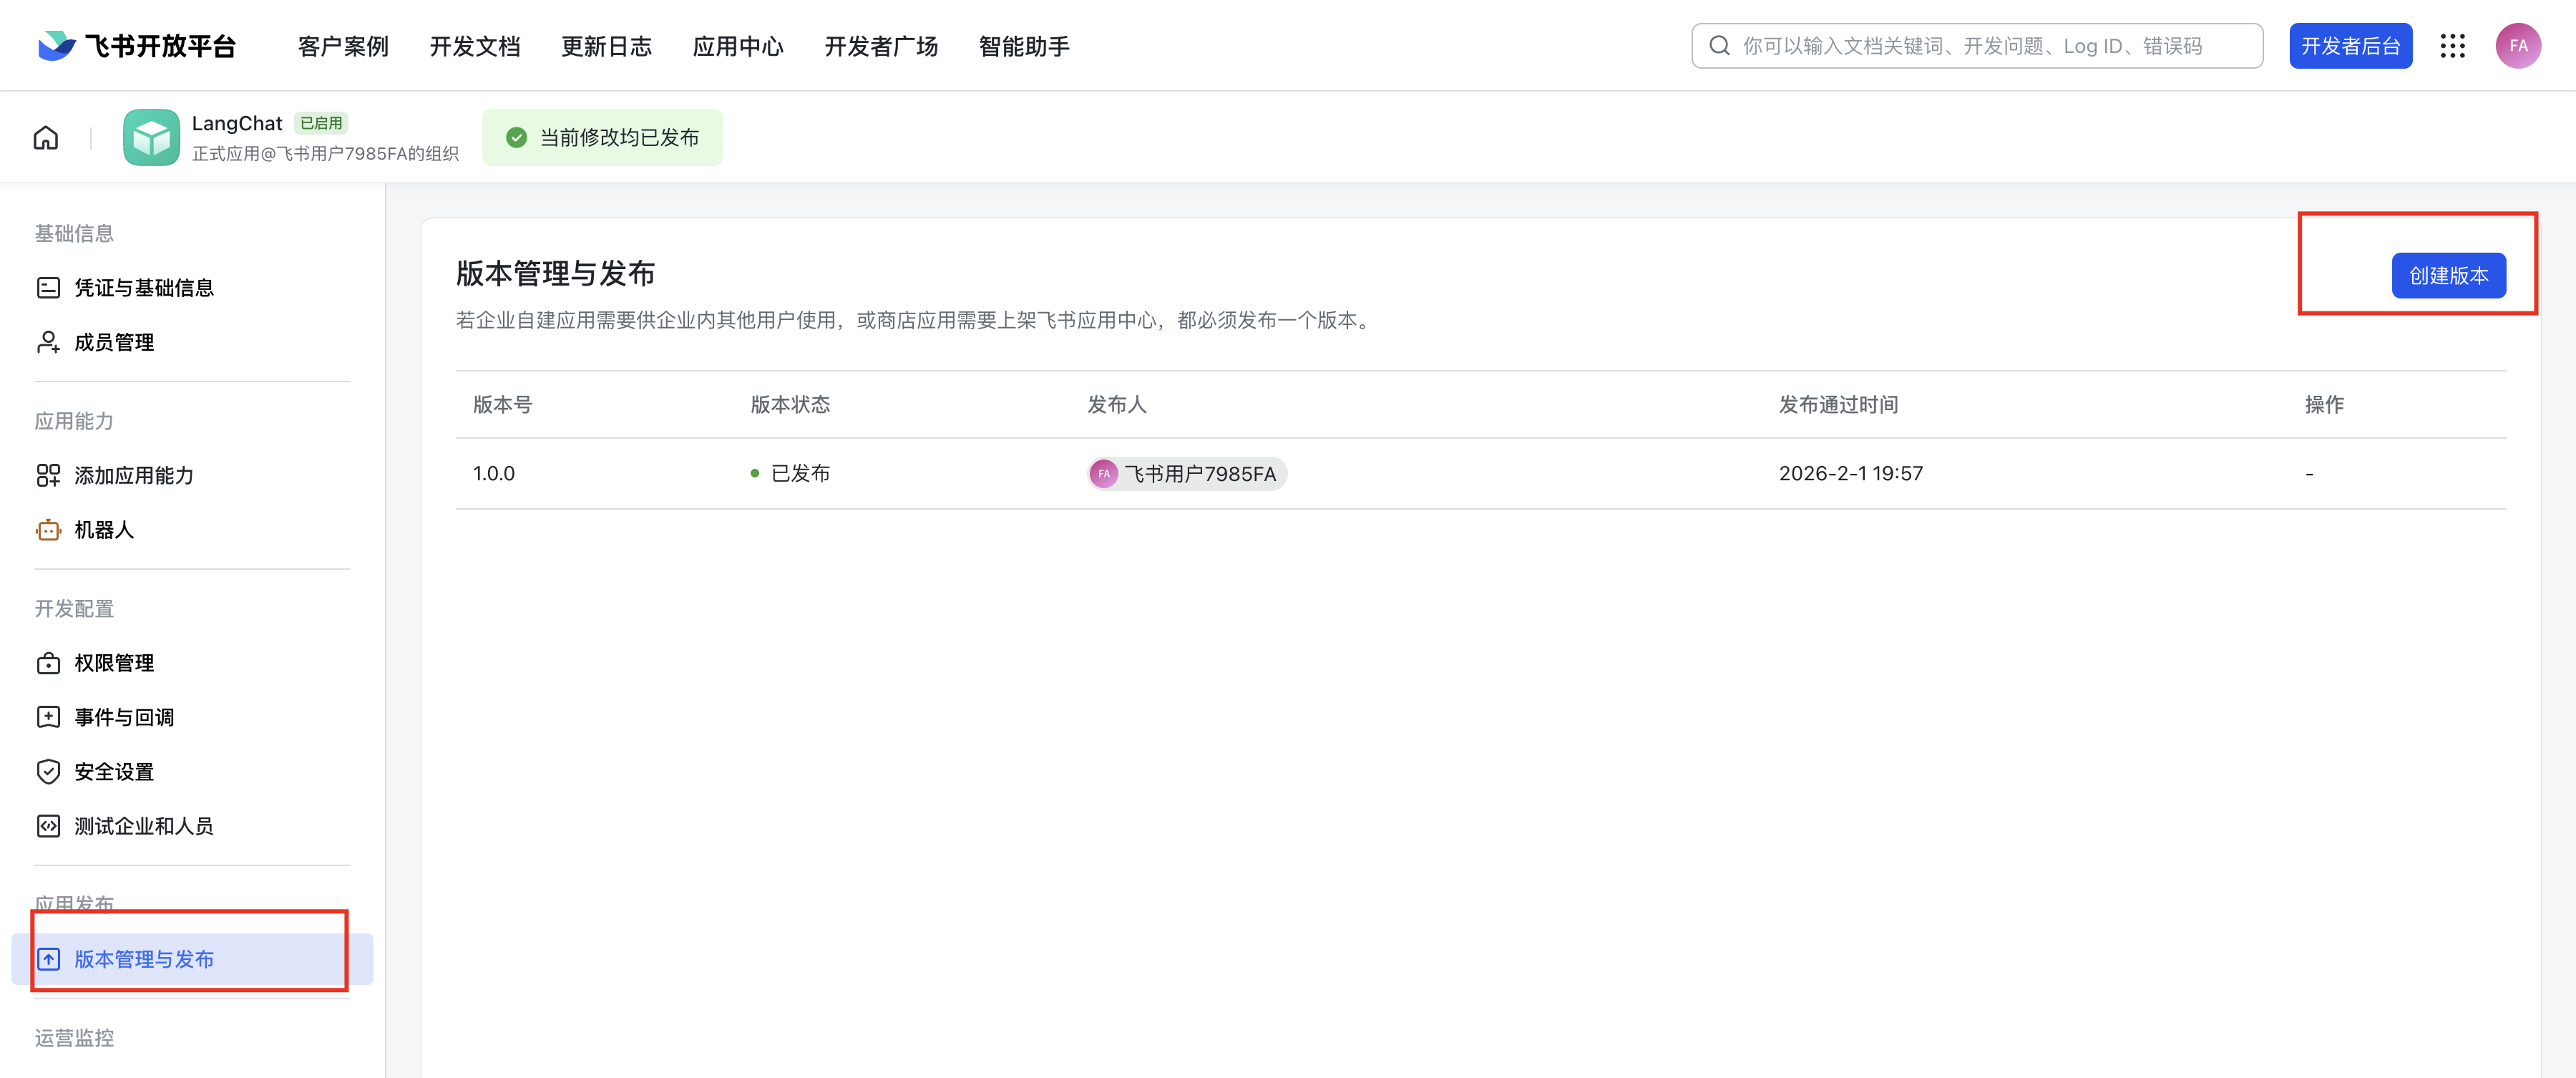The height and width of the screenshot is (1078, 2576).
Task: Open the 开发文档 top menu
Action: [474, 46]
